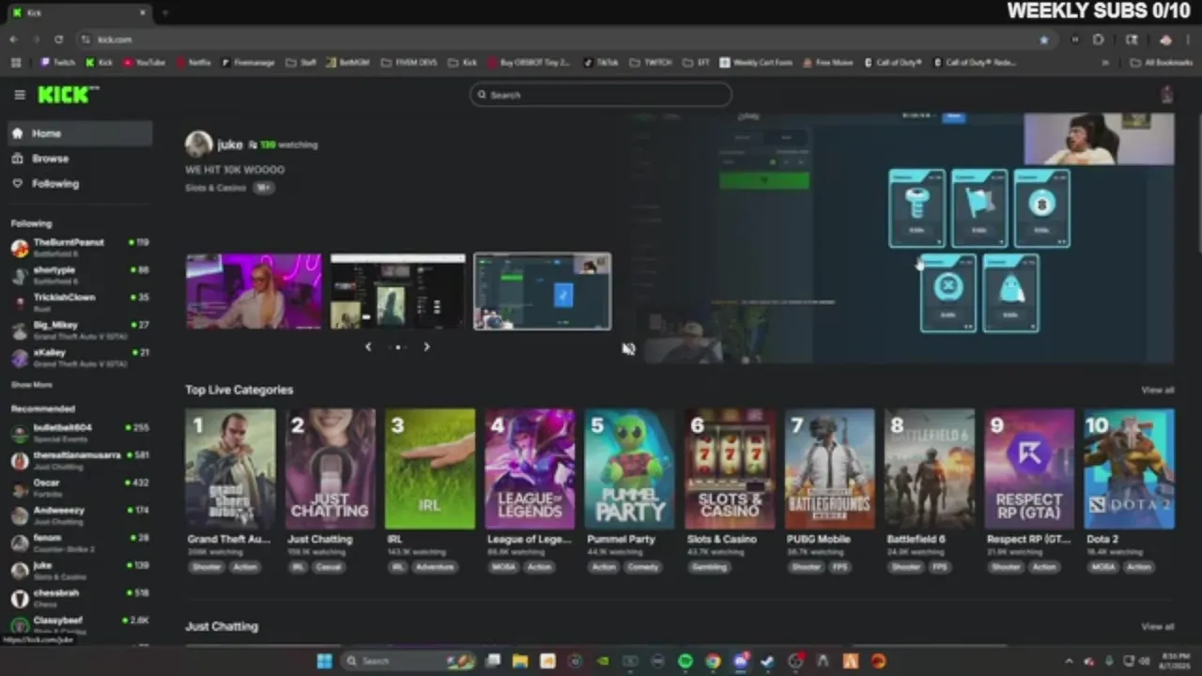This screenshot has width=1202, height=676.
Task: Open chessbrah's avatar in Recommended
Action: coord(20,598)
